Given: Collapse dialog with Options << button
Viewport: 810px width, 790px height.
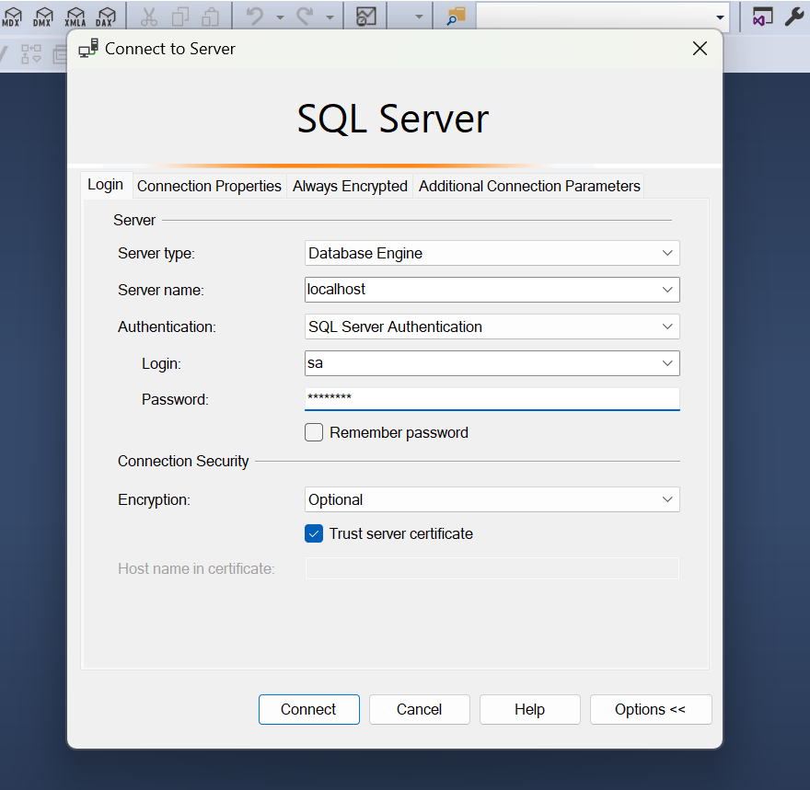Looking at the screenshot, I should (x=651, y=709).
